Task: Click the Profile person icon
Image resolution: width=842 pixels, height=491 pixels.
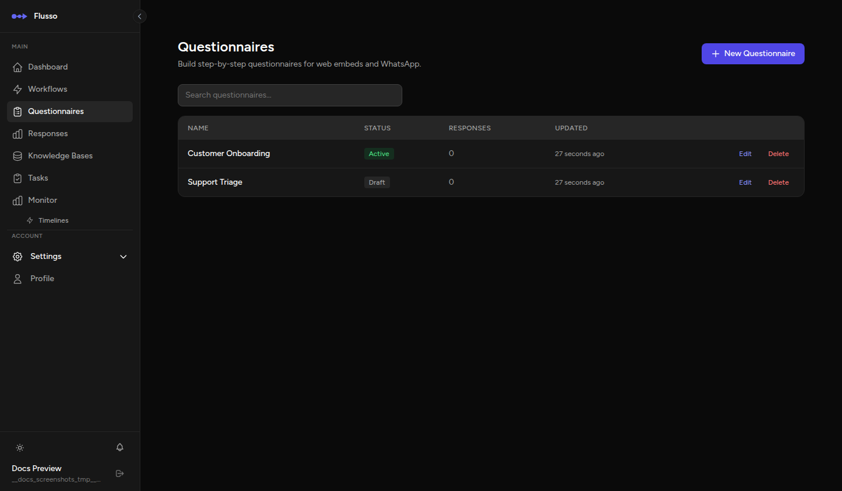Action: (18, 279)
